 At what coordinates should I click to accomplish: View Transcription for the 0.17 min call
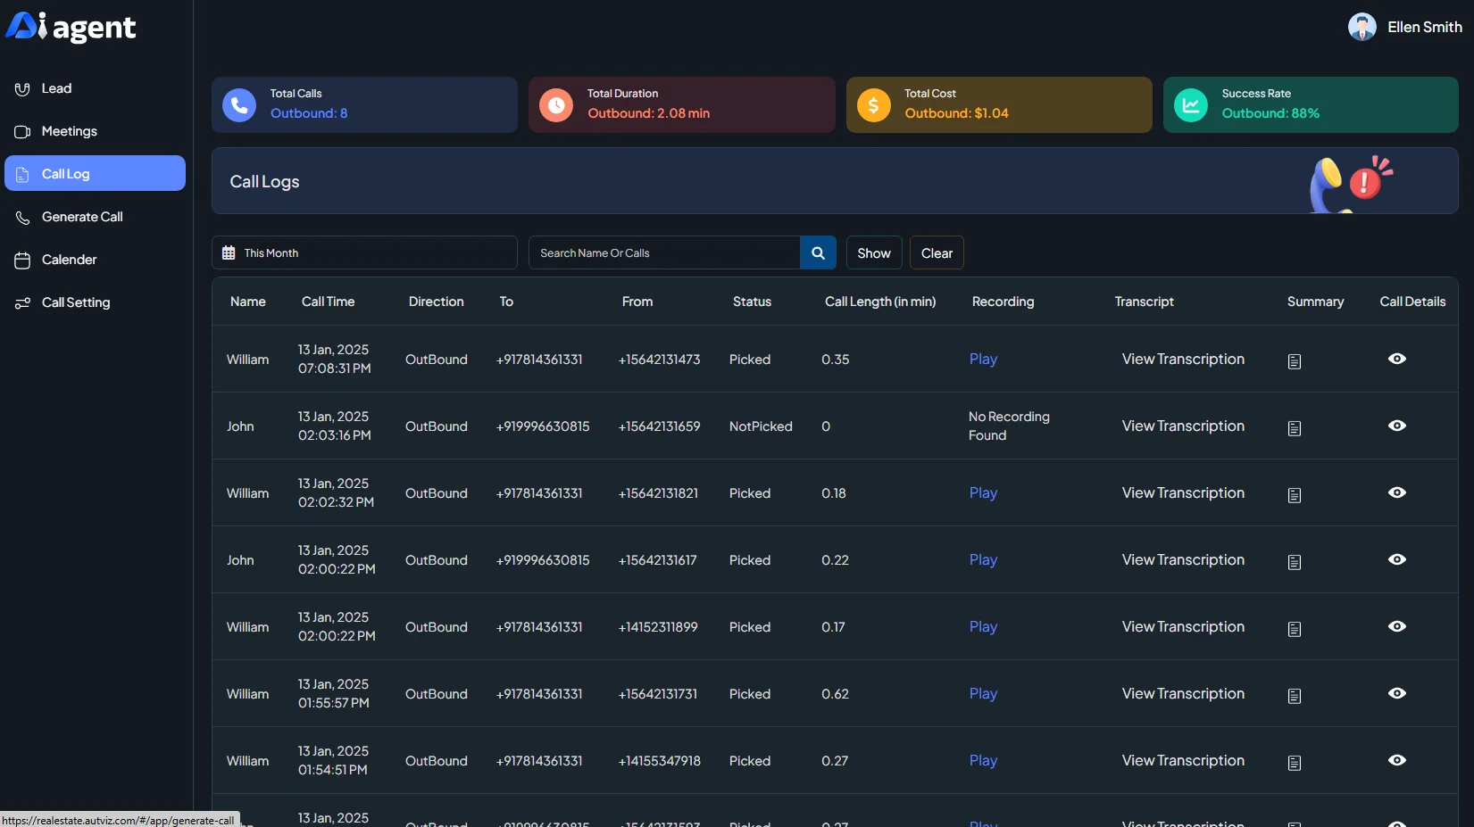pos(1183,626)
